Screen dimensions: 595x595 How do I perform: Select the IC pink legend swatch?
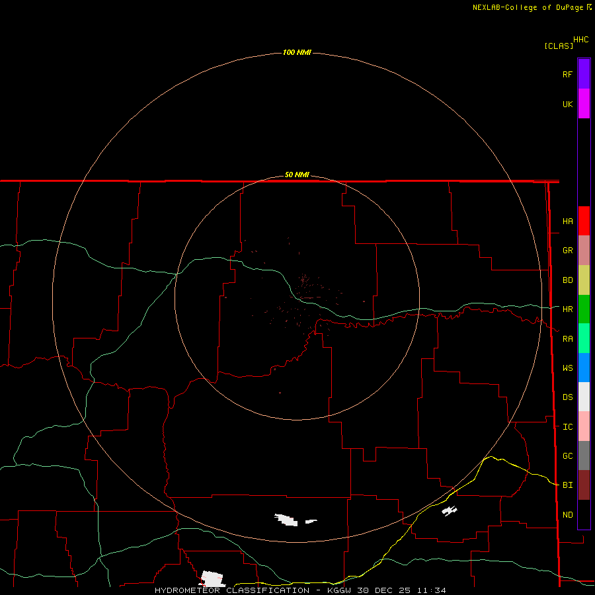[x=584, y=426]
